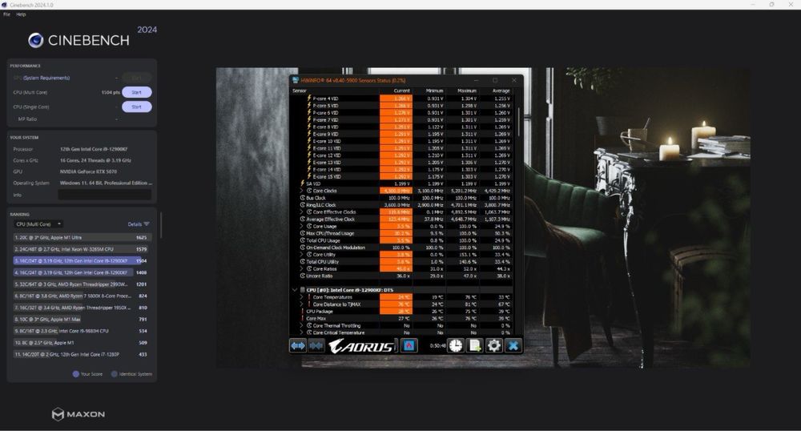
Task: Select the Apple M1 Ultra ranking row
Action: pos(81,237)
